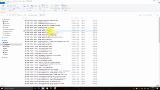Open the Windows Start menu

pos(2,88)
